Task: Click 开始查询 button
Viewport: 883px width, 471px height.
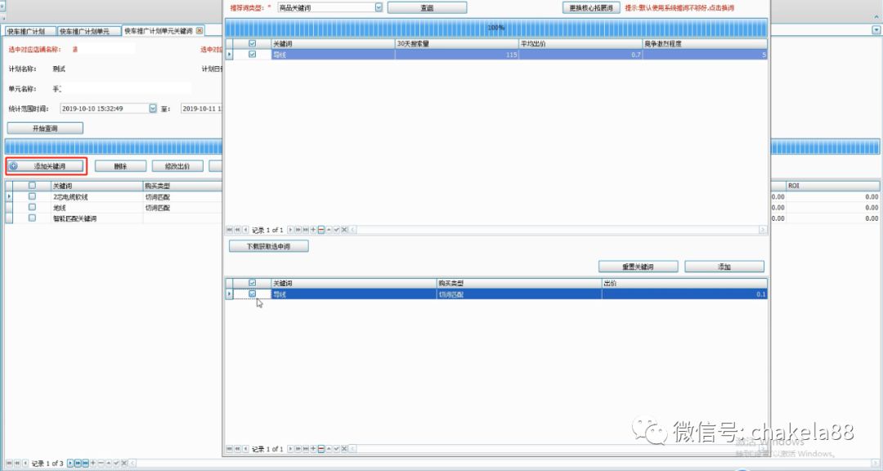Action: tap(45, 128)
